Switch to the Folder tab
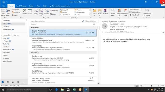165x92 pixels. tap(31, 6)
